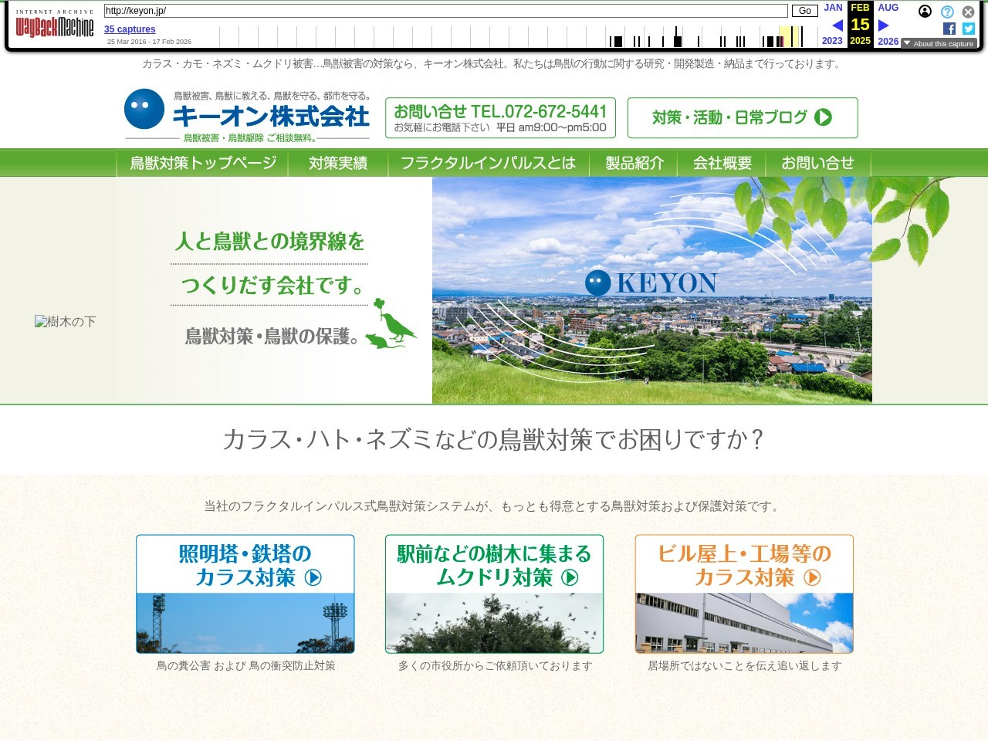Jump to JAN 2023 capture

tap(833, 25)
